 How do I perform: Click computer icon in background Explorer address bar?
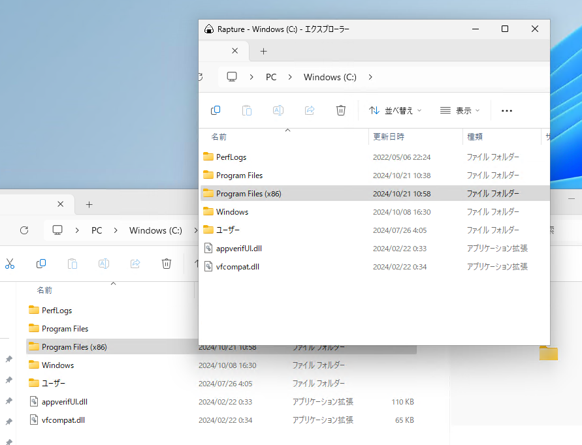click(x=57, y=230)
